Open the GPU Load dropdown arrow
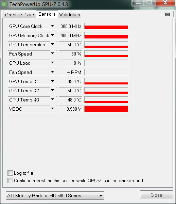This screenshot has width=176, height=204. [52, 63]
